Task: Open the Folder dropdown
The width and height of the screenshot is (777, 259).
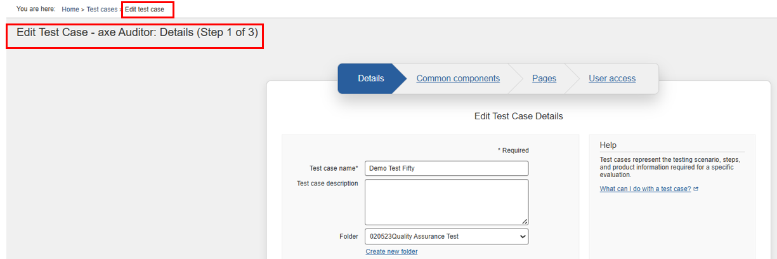Action: point(447,236)
